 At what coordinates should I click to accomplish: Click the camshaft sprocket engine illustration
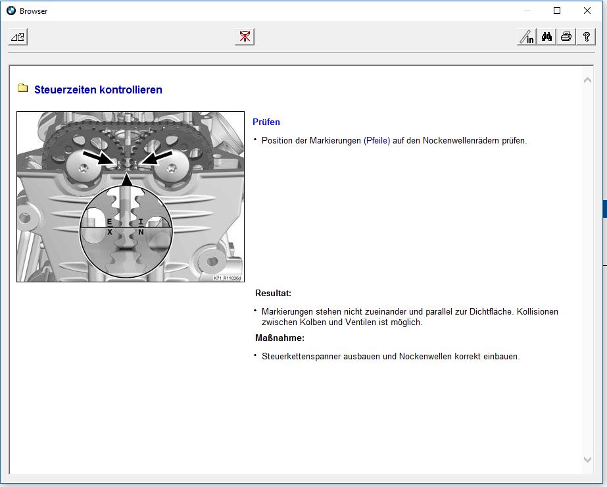130,196
